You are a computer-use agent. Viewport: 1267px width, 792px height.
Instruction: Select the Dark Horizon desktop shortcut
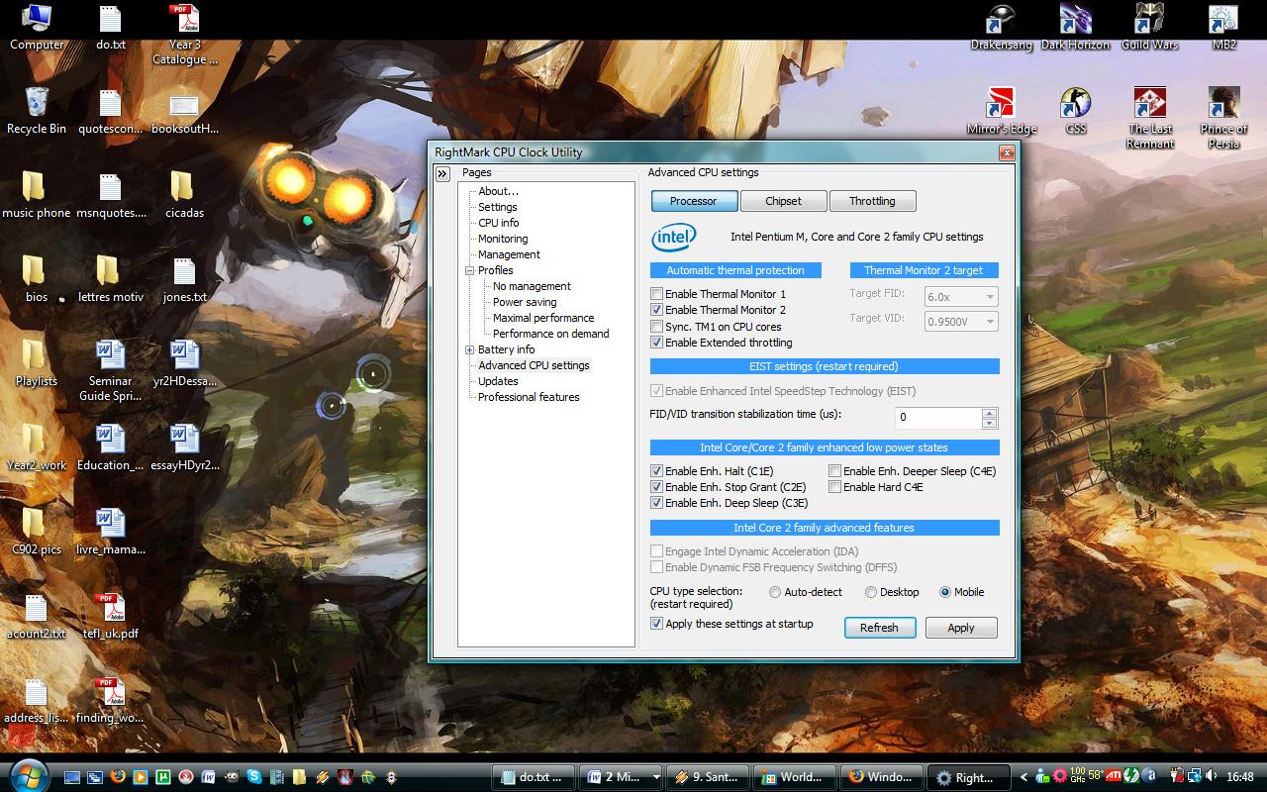[1075, 27]
